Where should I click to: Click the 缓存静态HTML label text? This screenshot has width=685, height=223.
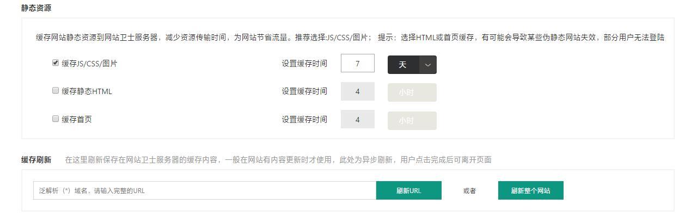[x=87, y=91]
